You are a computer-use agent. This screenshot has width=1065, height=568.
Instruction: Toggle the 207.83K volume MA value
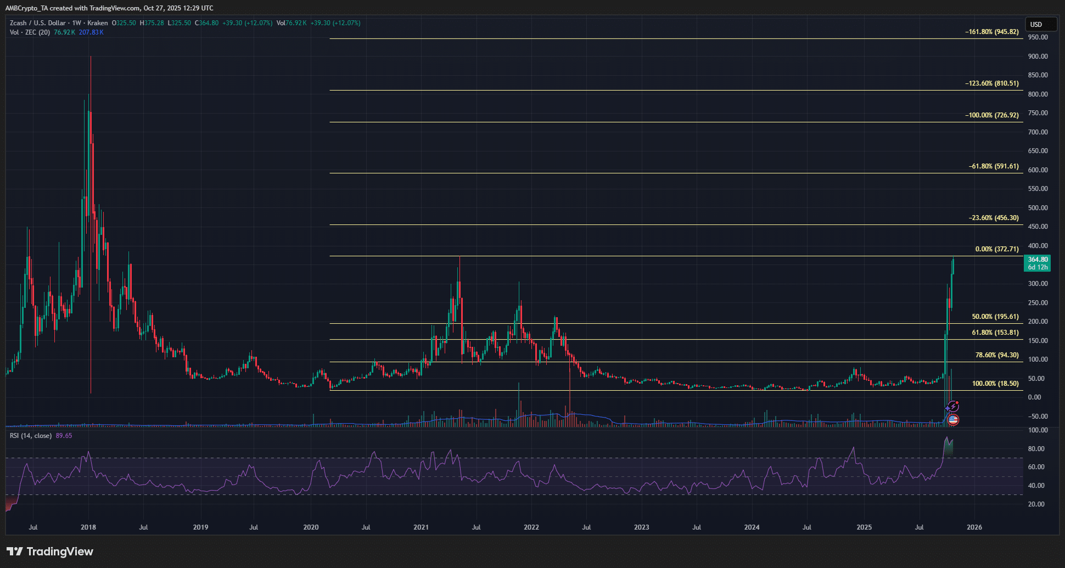[91, 32]
